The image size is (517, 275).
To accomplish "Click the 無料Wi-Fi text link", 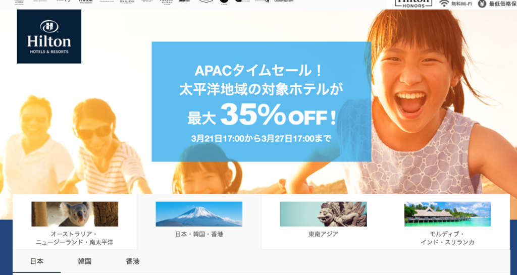I will point(461,4).
